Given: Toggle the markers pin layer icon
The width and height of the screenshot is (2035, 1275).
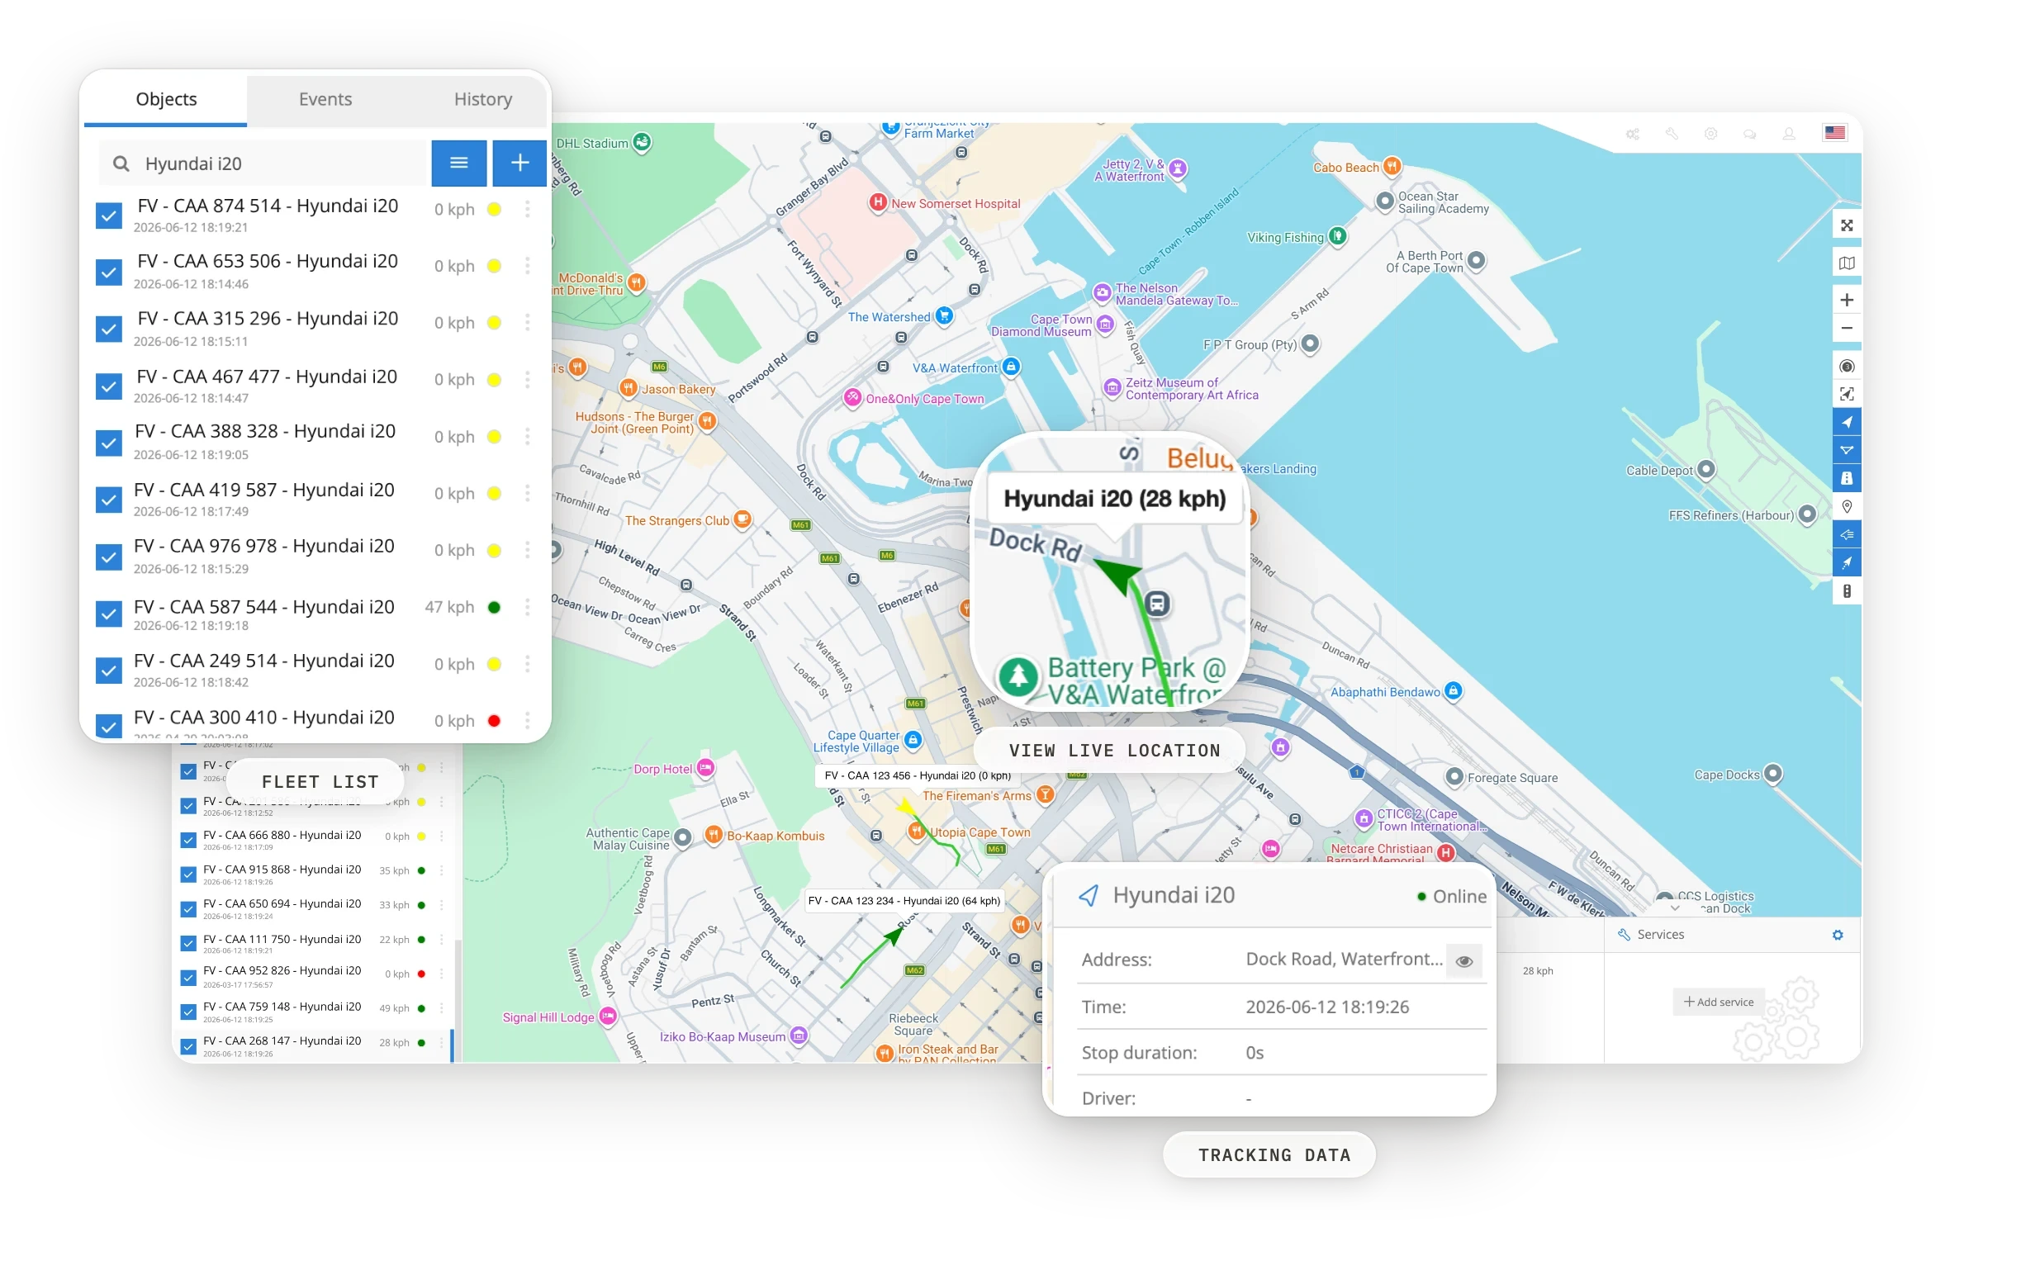Looking at the screenshot, I should [1845, 506].
